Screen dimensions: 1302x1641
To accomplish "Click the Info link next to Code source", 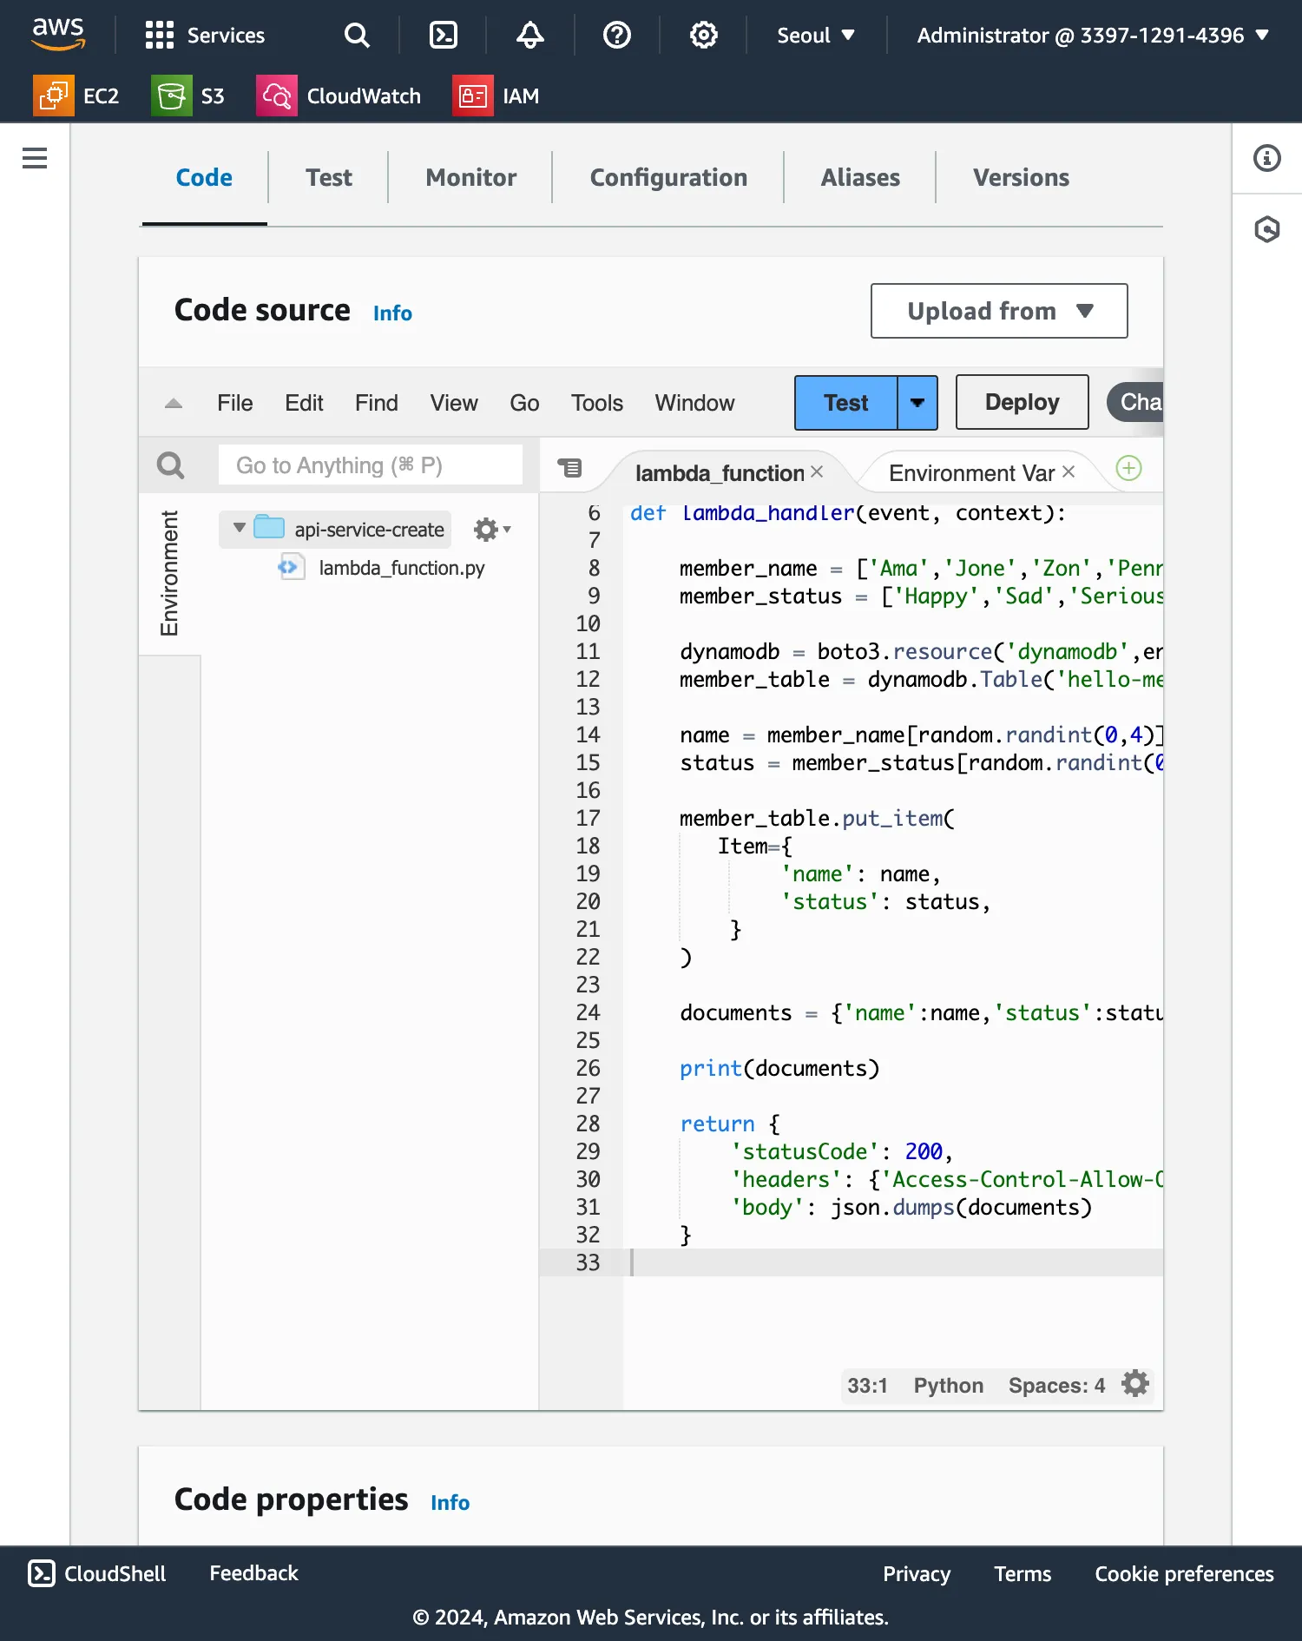I will pyautogui.click(x=392, y=313).
